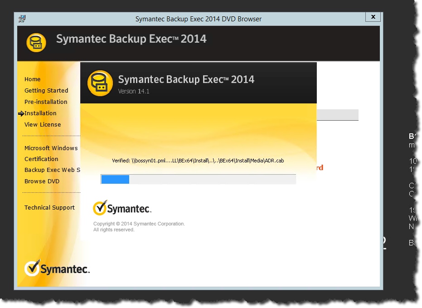Image resolution: width=422 pixels, height=308 pixels.
Task: Click the verification progress bar
Action: pyautogui.click(x=199, y=179)
